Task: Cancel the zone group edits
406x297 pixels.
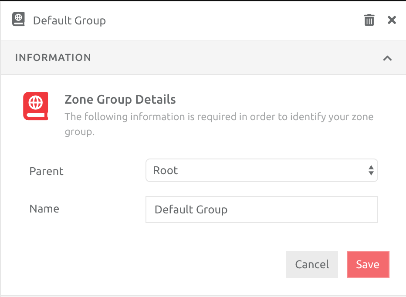Action: point(311,264)
